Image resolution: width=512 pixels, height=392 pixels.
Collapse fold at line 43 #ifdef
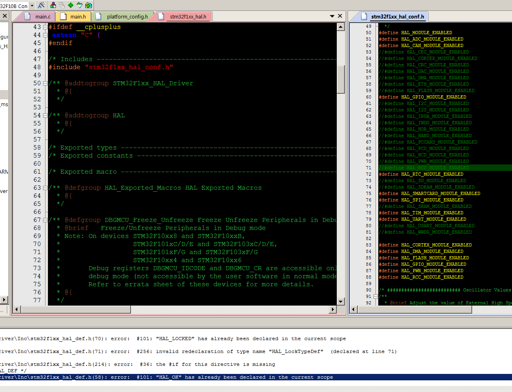(45, 27)
